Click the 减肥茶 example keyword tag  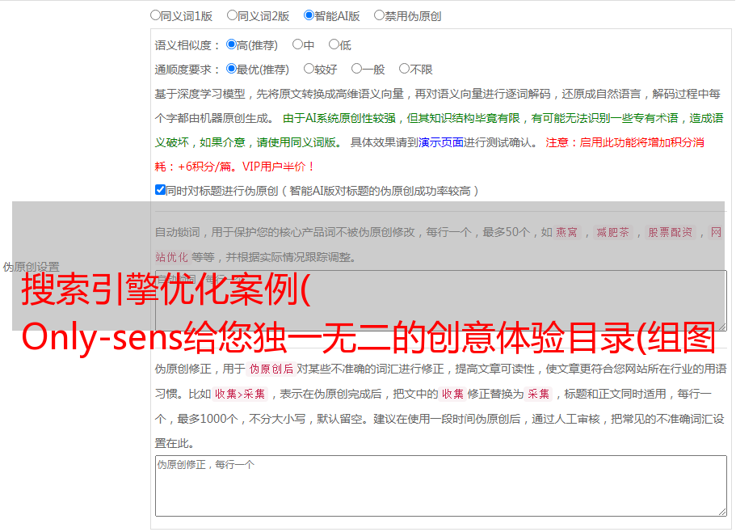[x=613, y=232]
